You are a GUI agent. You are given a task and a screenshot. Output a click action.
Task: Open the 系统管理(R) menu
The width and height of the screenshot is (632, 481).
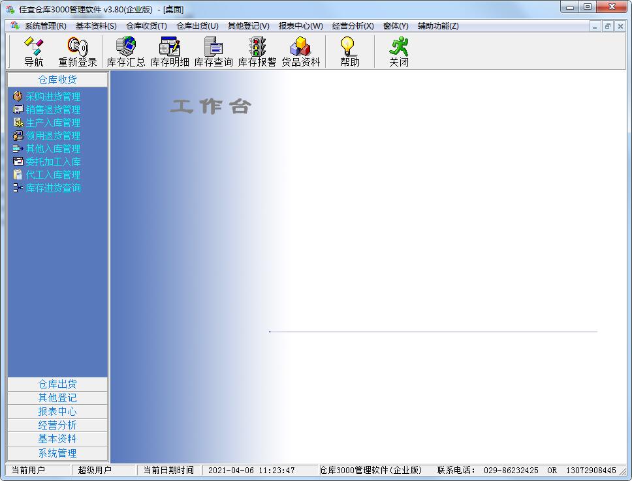(46, 26)
